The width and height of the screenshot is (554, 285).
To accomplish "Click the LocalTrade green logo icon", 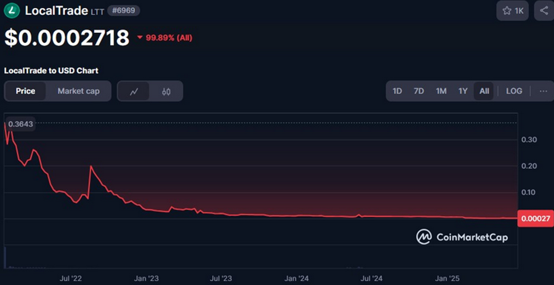I will point(12,11).
